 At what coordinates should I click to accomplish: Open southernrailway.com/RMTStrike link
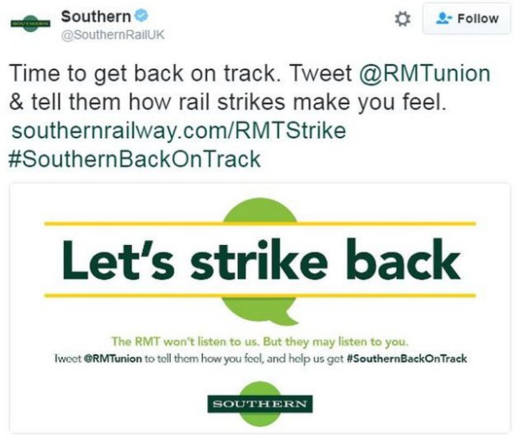tap(178, 130)
